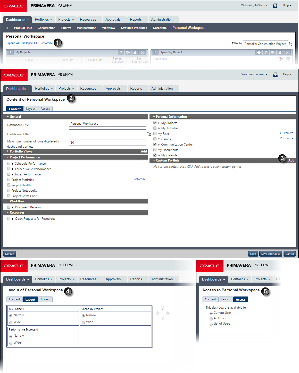
Task: Move portlet right with the right arrow
Action: [168, 313]
